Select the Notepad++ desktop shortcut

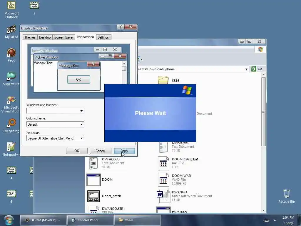tap(11, 149)
